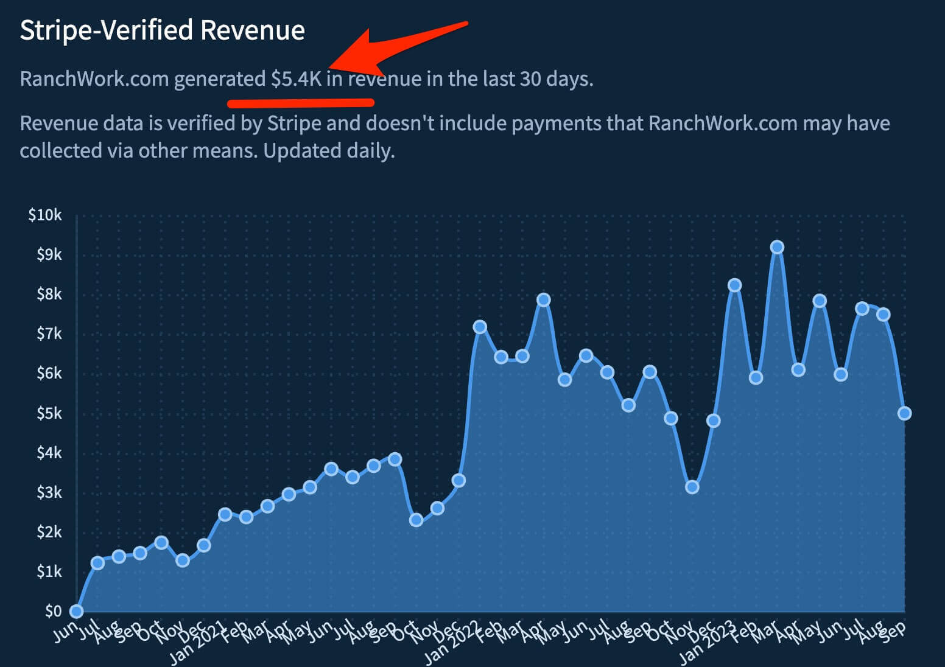Click the September 2021 data point near $4k
The height and width of the screenshot is (667, 945).
tap(395, 459)
